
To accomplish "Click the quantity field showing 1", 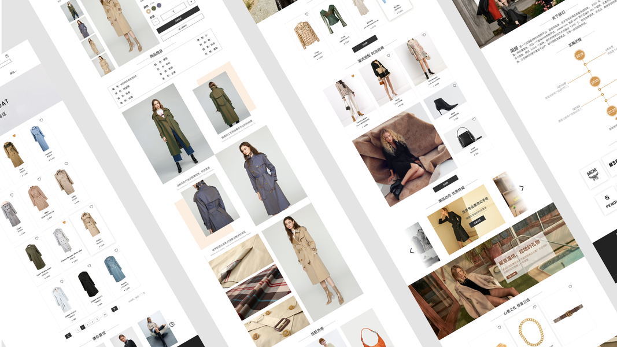I will point(173,12).
